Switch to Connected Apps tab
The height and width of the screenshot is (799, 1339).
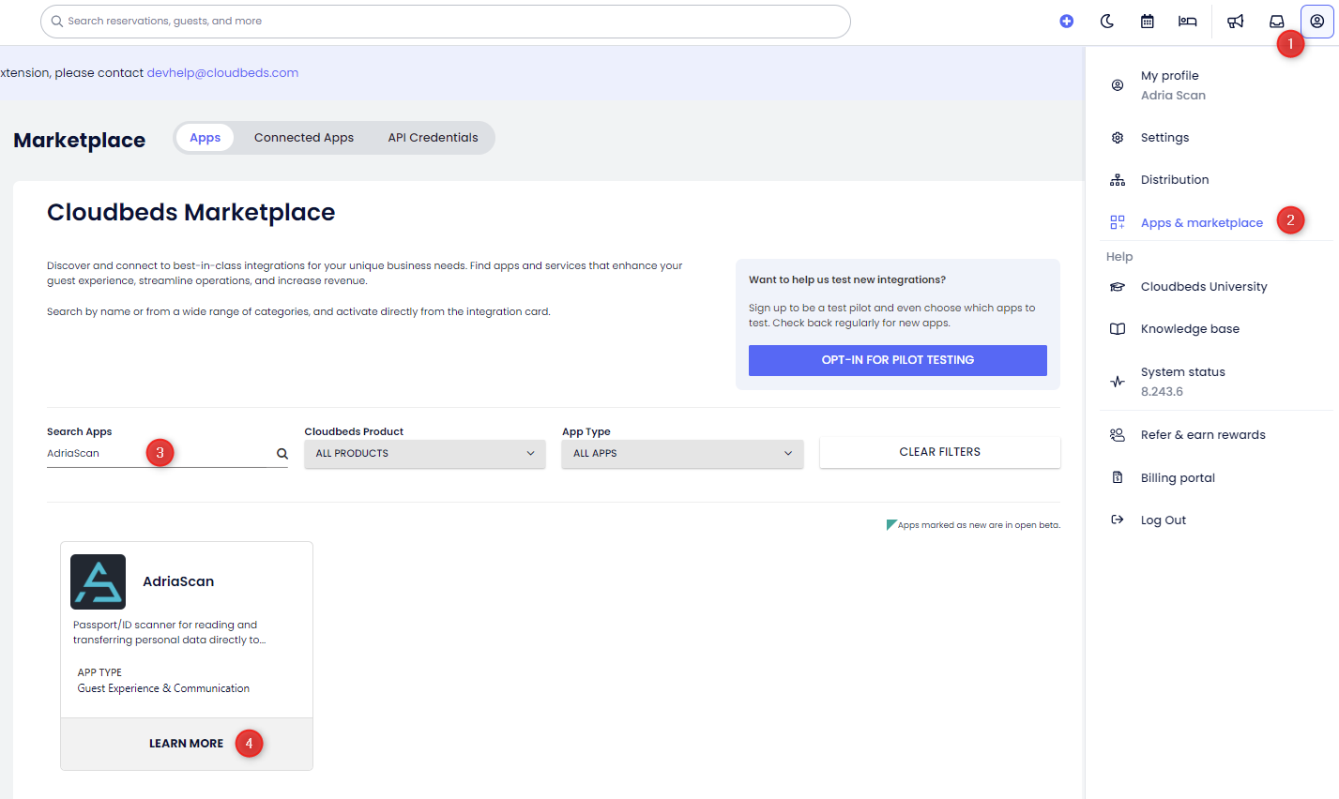[x=304, y=138]
